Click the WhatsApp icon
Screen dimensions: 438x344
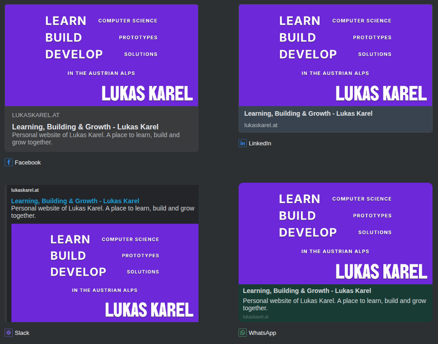pyautogui.click(x=242, y=333)
